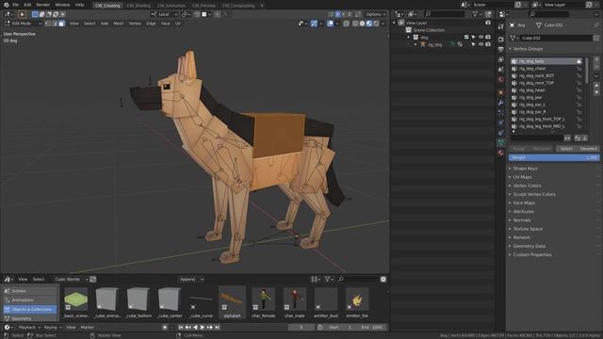Screen dimensions: 603x339
Task: Refresh the asset library list
Action: 93,279
